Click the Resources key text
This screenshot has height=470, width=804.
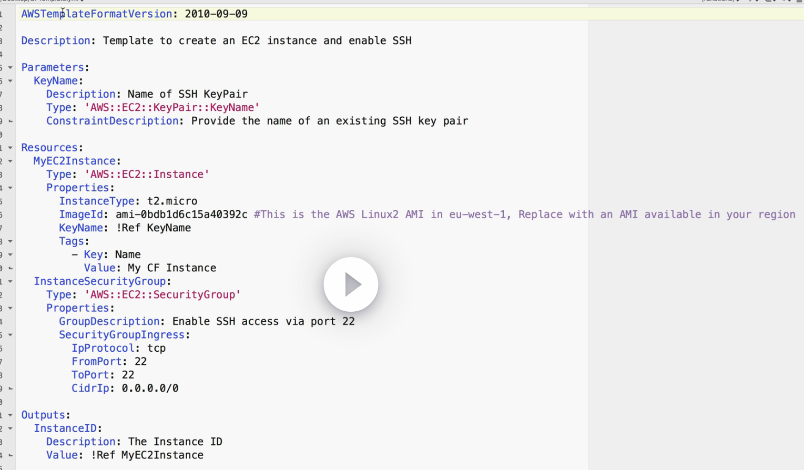click(49, 148)
